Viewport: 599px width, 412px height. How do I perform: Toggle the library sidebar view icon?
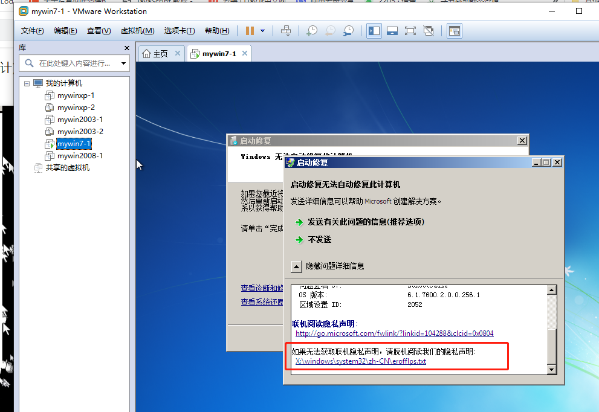tap(374, 31)
